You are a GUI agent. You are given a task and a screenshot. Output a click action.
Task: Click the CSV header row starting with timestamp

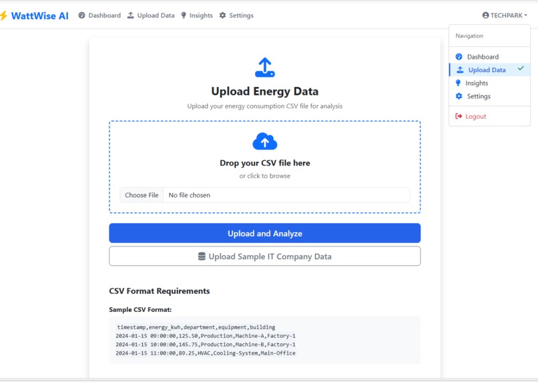[x=196, y=327]
